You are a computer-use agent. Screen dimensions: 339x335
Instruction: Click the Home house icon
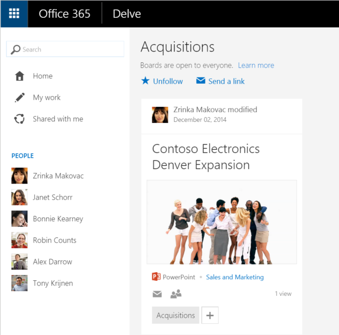coord(19,76)
